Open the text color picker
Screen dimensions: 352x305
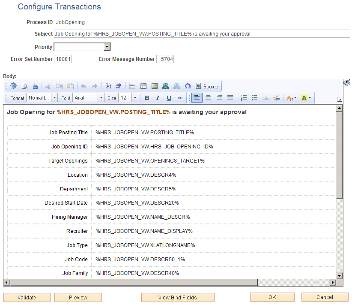[290, 97]
